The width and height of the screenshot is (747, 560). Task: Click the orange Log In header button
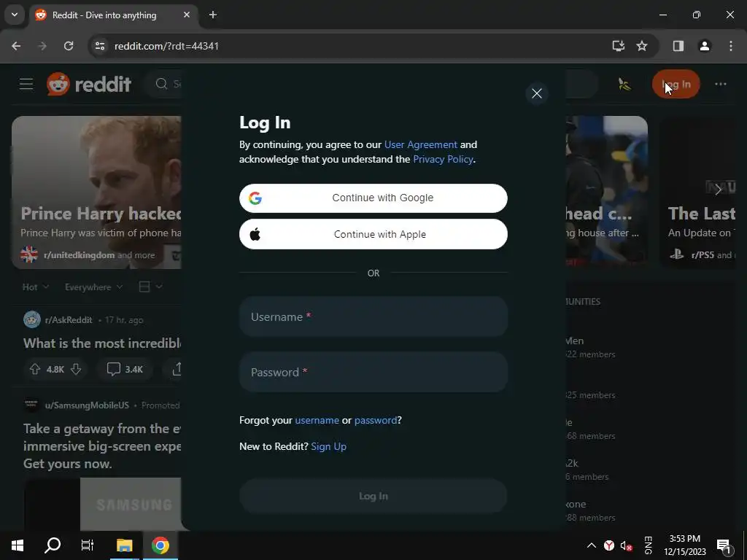point(676,85)
